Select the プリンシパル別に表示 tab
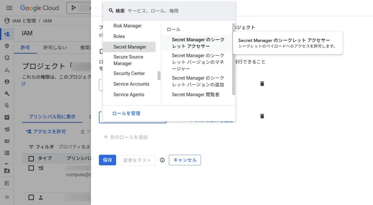Screen dimensions: 373x205 (x=52, y=117)
